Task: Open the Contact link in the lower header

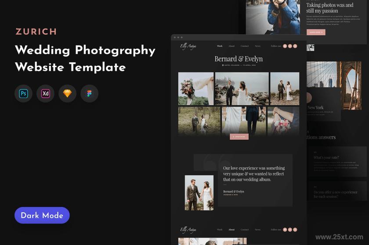Action: 245,230
